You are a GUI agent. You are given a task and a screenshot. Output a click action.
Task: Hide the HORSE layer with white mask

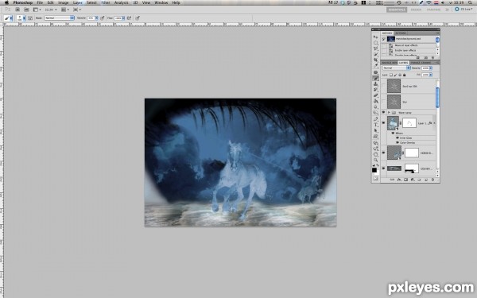point(383,153)
